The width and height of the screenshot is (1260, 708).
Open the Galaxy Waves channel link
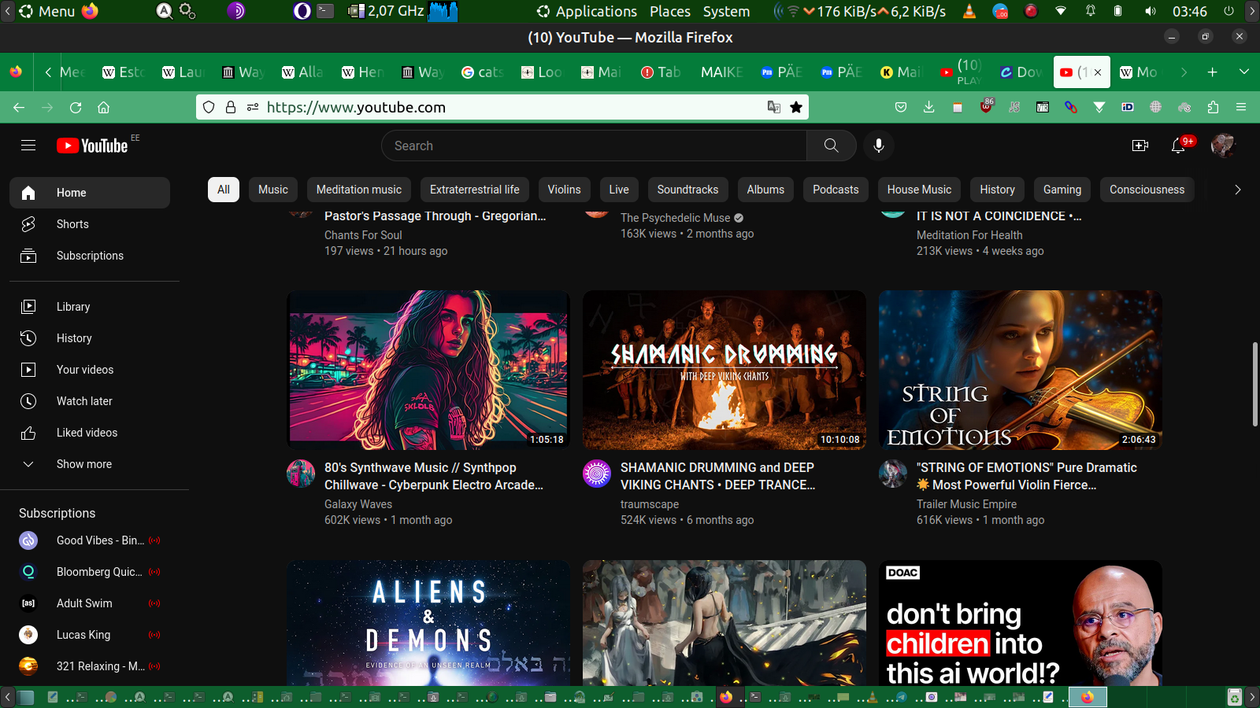[358, 504]
